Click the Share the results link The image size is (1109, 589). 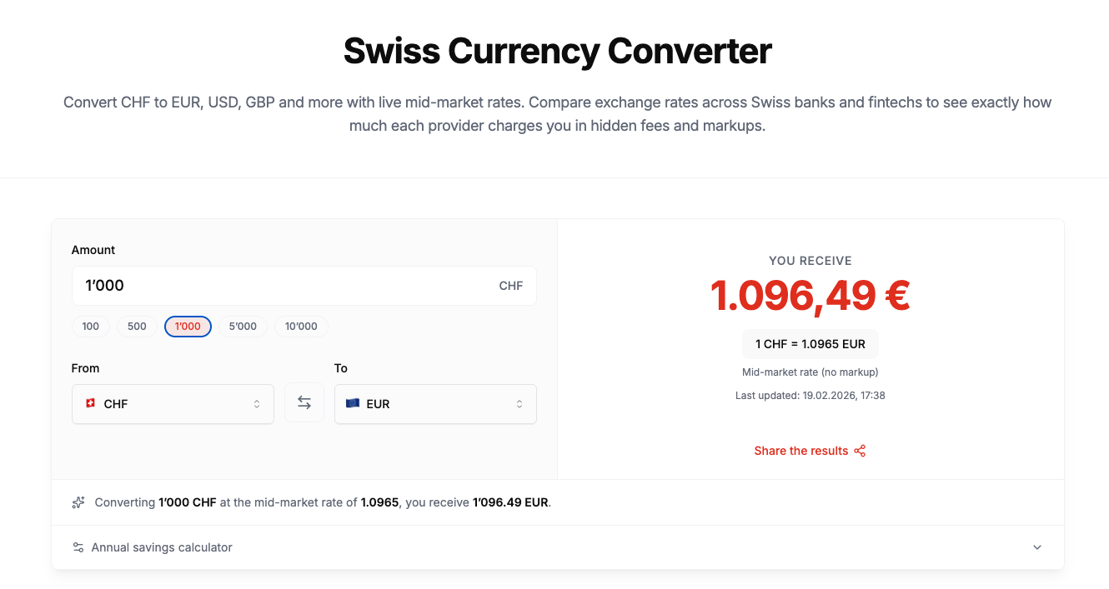tap(800, 451)
